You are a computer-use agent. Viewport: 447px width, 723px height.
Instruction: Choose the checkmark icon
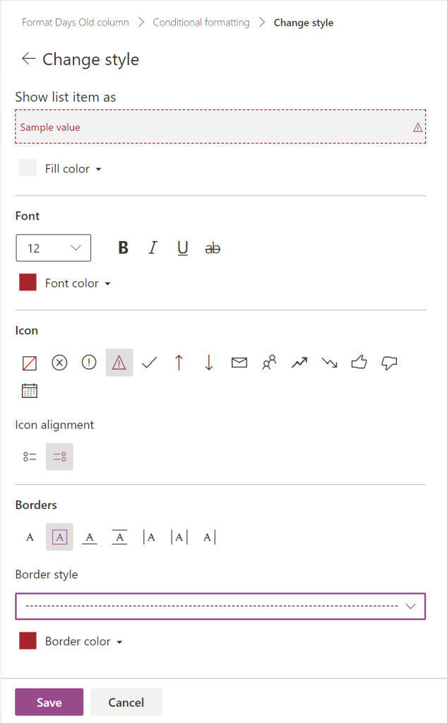[149, 363]
